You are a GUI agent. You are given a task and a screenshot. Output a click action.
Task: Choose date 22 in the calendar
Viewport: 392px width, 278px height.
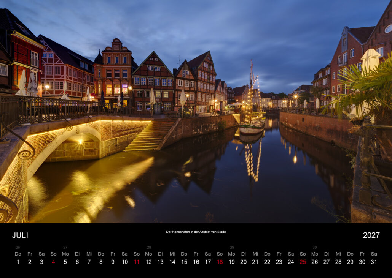click(267, 262)
